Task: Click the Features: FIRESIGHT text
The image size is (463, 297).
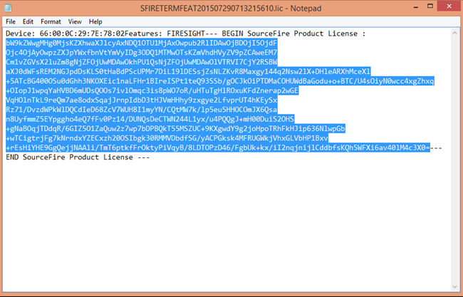Action: (x=165, y=33)
